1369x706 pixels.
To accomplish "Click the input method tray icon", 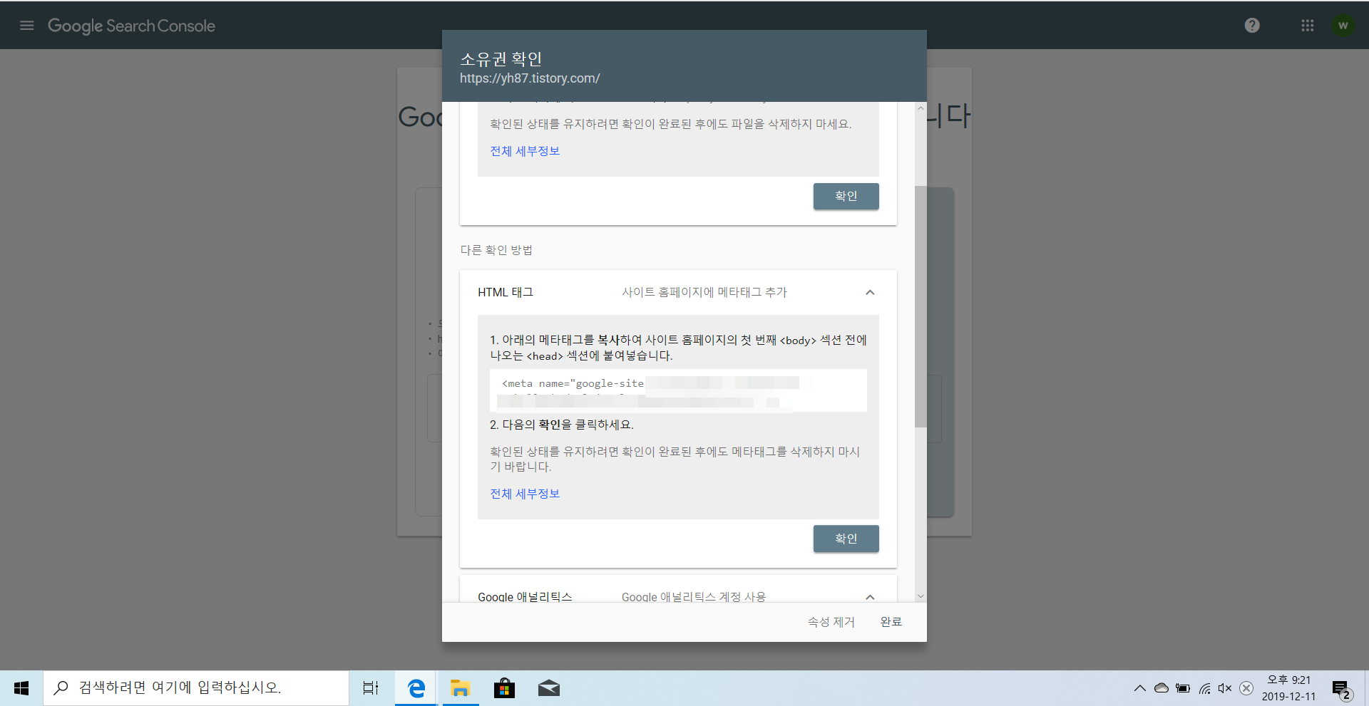I will pos(1246,688).
